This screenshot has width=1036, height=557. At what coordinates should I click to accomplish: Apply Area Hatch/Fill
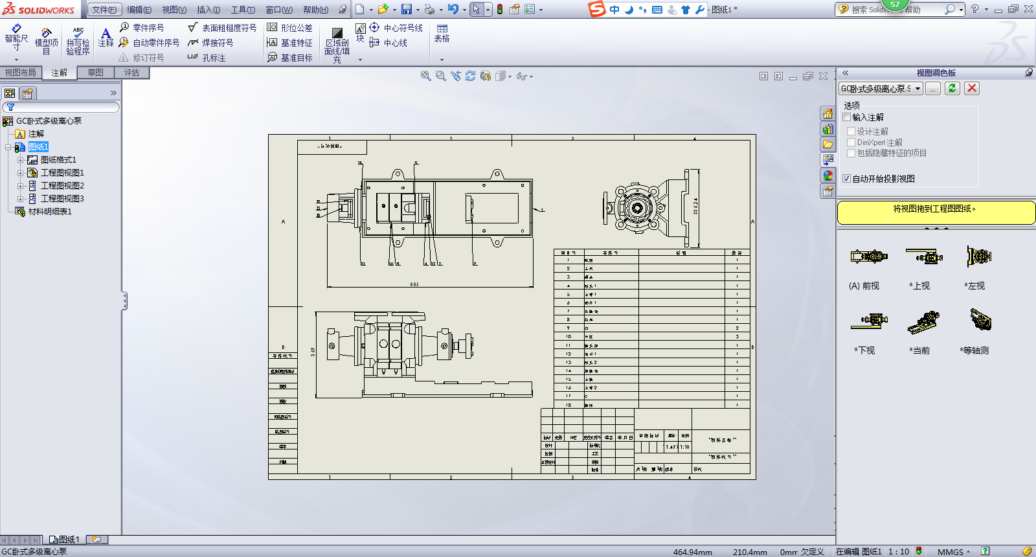337,45
